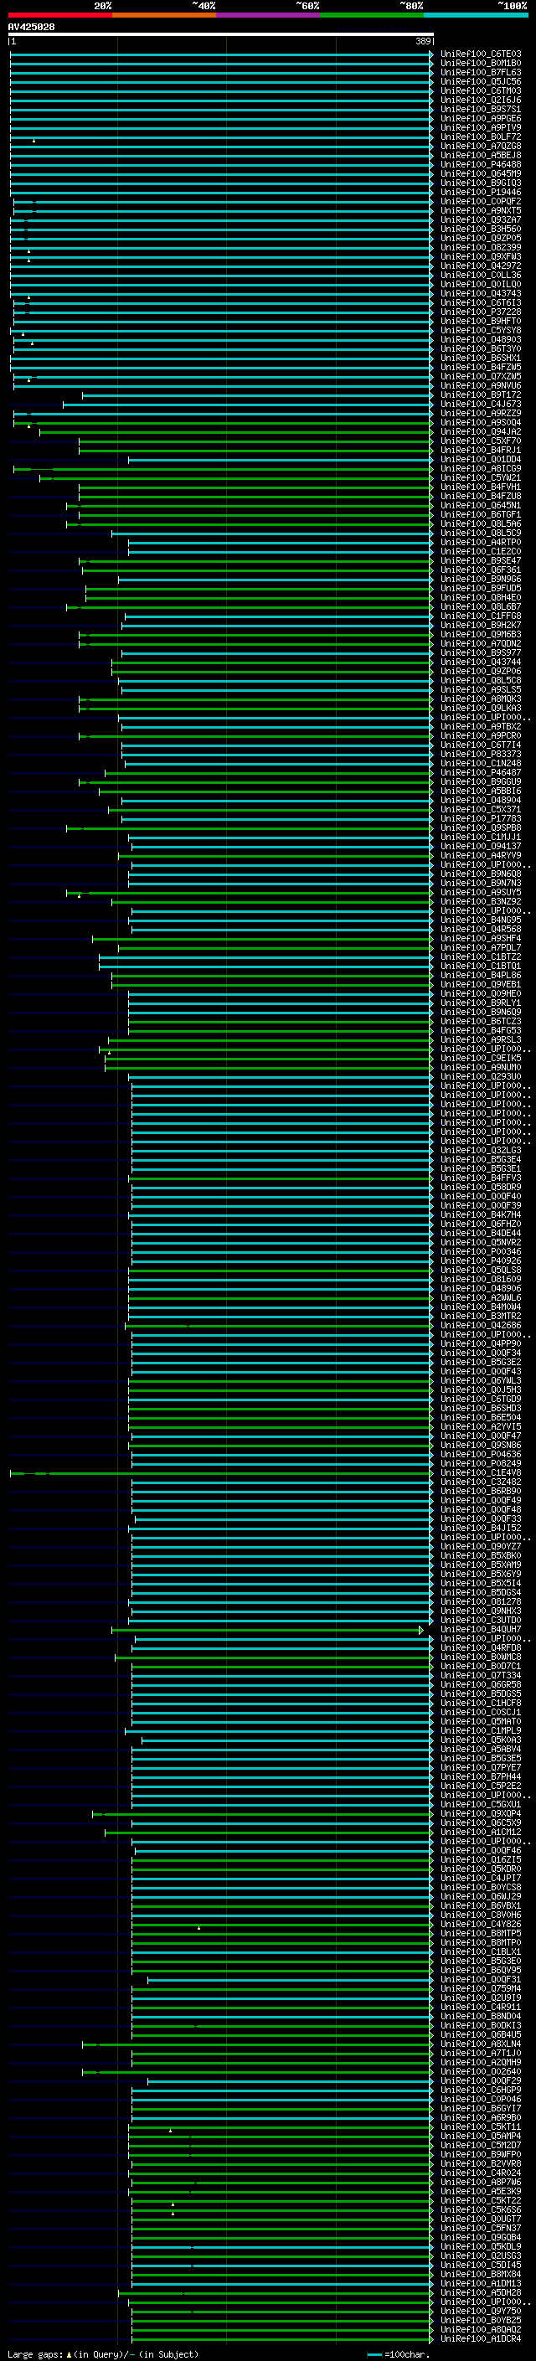This screenshot has height=2361, width=536.
Task: Open hit UniRef100_Q5JC56
Action: 481,81
